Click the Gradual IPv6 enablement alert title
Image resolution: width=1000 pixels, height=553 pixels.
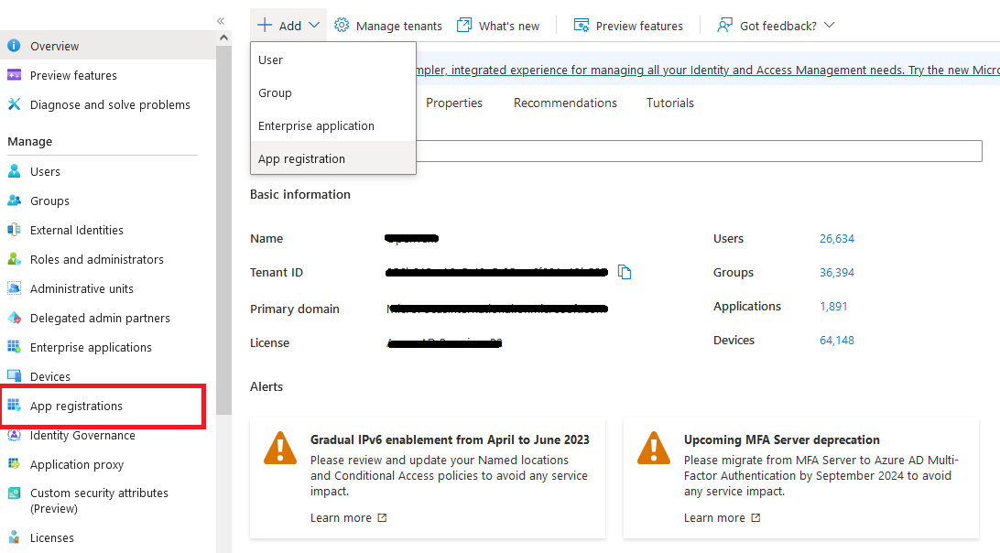(x=450, y=439)
